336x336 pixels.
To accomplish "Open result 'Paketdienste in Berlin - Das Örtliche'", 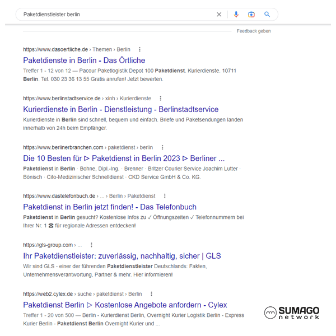I will pos(84,60).
